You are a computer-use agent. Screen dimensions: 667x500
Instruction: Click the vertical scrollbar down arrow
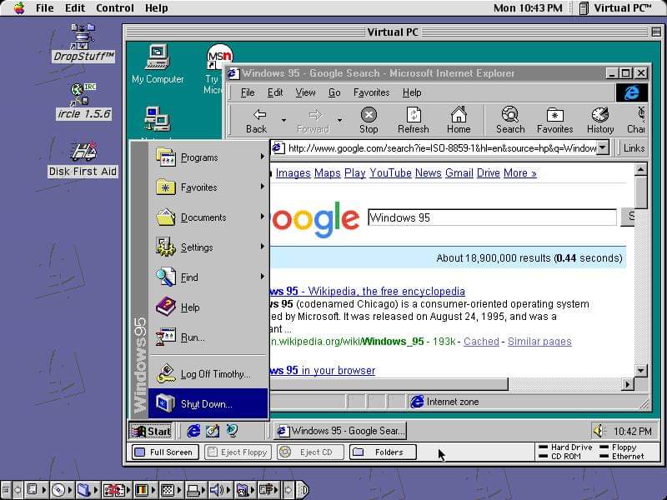coord(640,370)
